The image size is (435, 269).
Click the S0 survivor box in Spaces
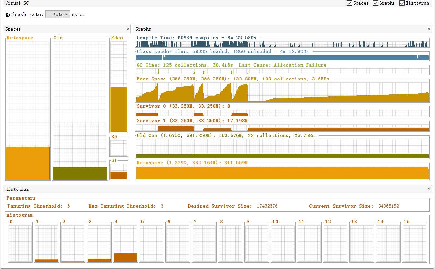pyautogui.click(x=119, y=148)
